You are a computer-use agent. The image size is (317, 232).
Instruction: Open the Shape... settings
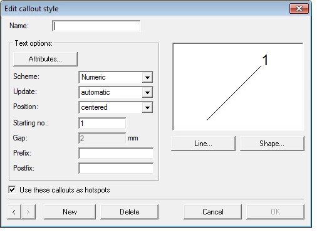[x=272, y=144]
